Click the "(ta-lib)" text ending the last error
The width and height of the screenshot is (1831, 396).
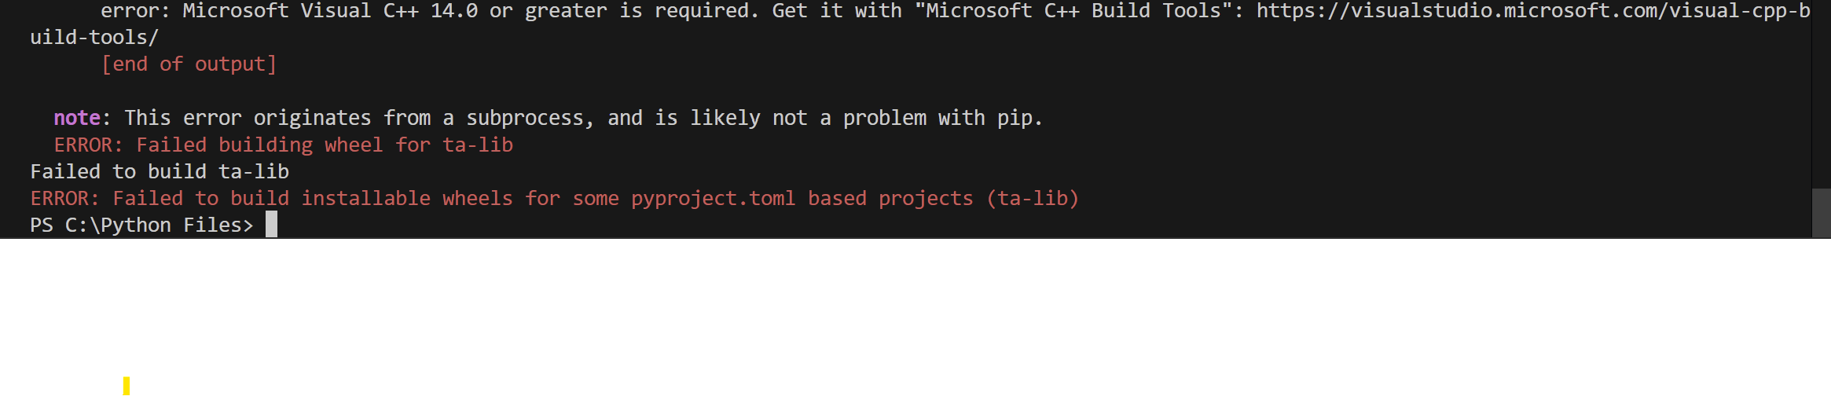click(1033, 198)
